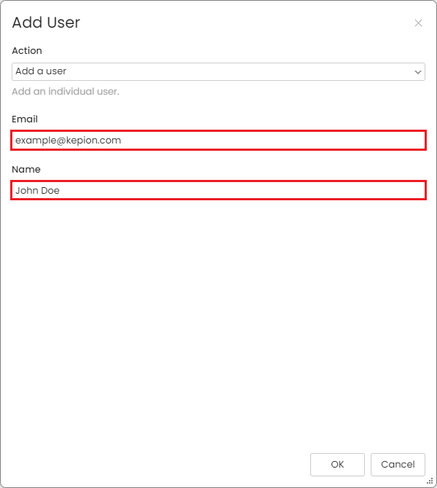Submit the new user with OK
This screenshot has width=437, height=488.
[x=337, y=465]
